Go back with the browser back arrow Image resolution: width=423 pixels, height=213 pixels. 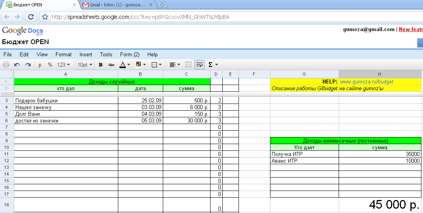coord(7,17)
